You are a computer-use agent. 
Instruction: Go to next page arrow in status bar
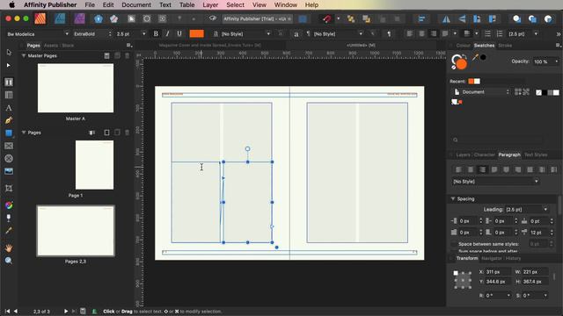coord(66,312)
